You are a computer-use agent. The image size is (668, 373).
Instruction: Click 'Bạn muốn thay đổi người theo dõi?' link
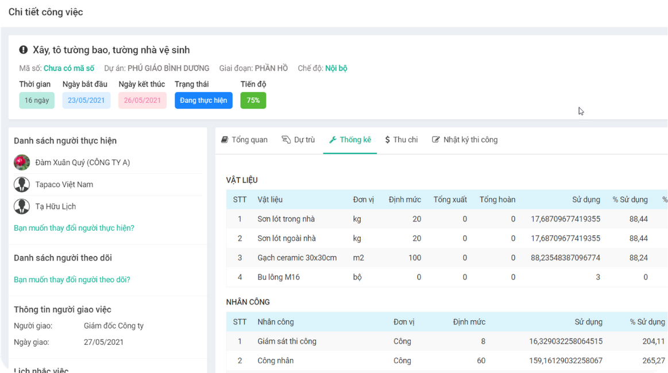pyautogui.click(x=72, y=279)
